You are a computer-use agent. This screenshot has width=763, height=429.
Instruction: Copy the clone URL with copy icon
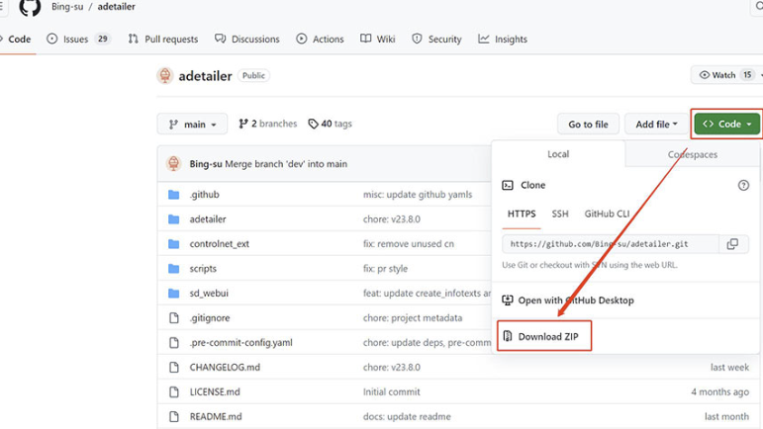coord(732,244)
